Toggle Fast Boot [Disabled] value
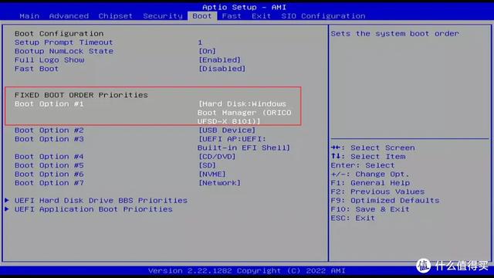 [x=222, y=69]
